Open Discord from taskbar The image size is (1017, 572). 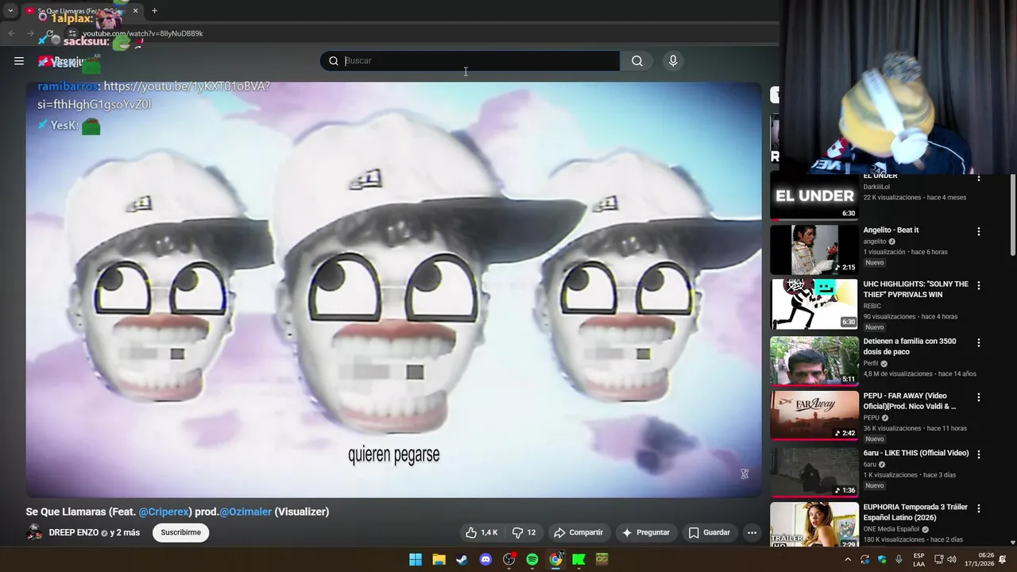(485, 559)
